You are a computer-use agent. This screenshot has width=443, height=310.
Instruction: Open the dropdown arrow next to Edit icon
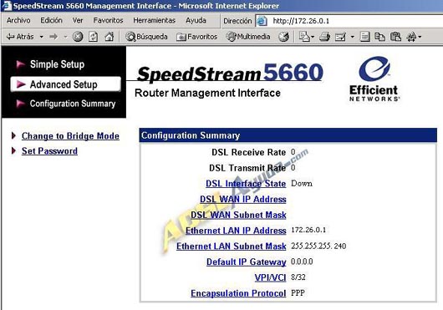(x=352, y=37)
